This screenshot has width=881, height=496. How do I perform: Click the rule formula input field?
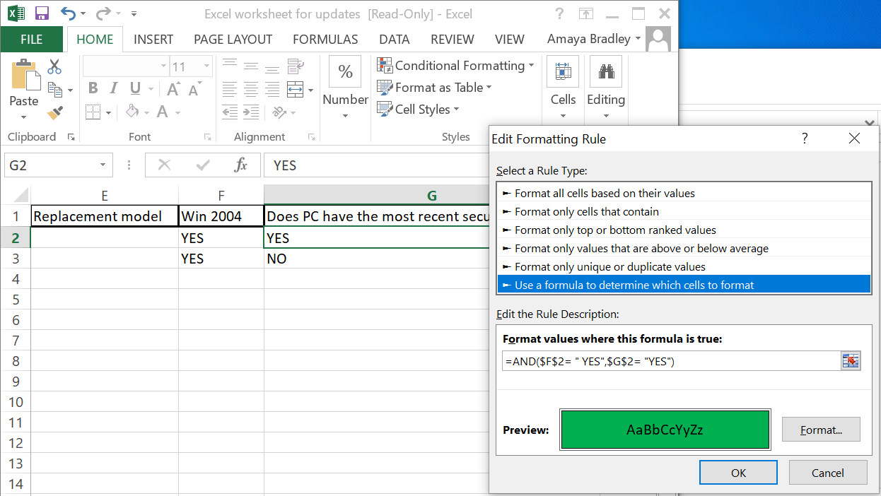671,361
